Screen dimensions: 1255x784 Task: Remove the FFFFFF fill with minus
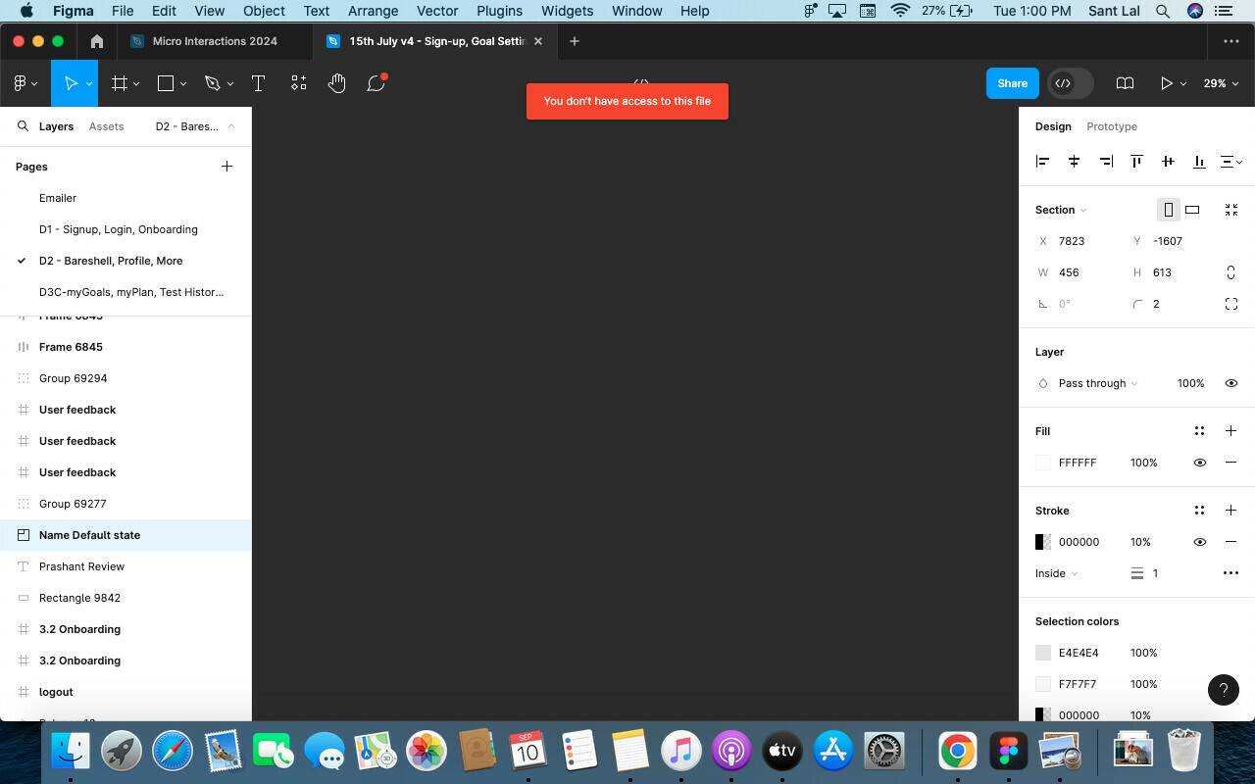(1230, 463)
